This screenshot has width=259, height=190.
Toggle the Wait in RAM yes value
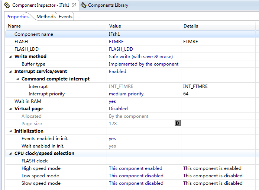(112, 101)
